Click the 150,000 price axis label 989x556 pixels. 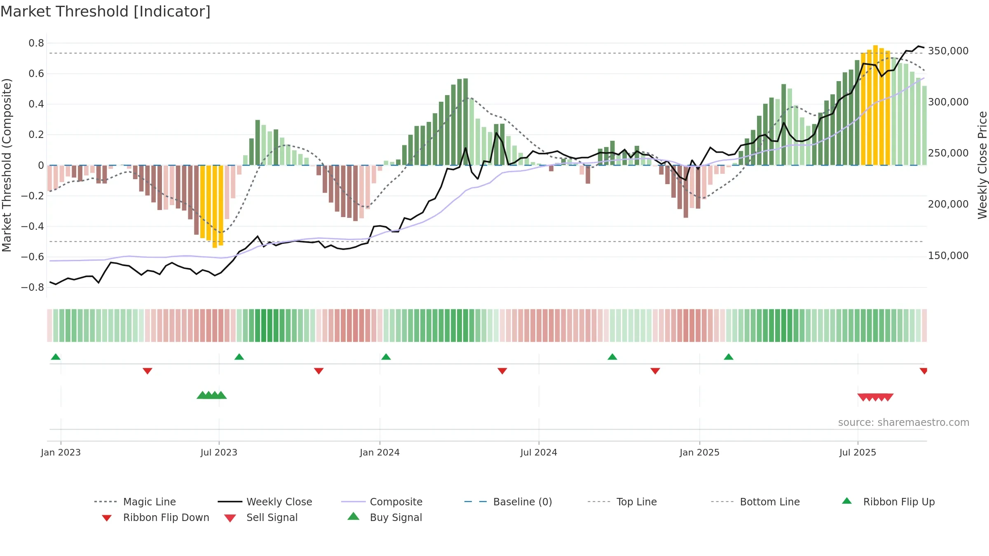click(948, 256)
